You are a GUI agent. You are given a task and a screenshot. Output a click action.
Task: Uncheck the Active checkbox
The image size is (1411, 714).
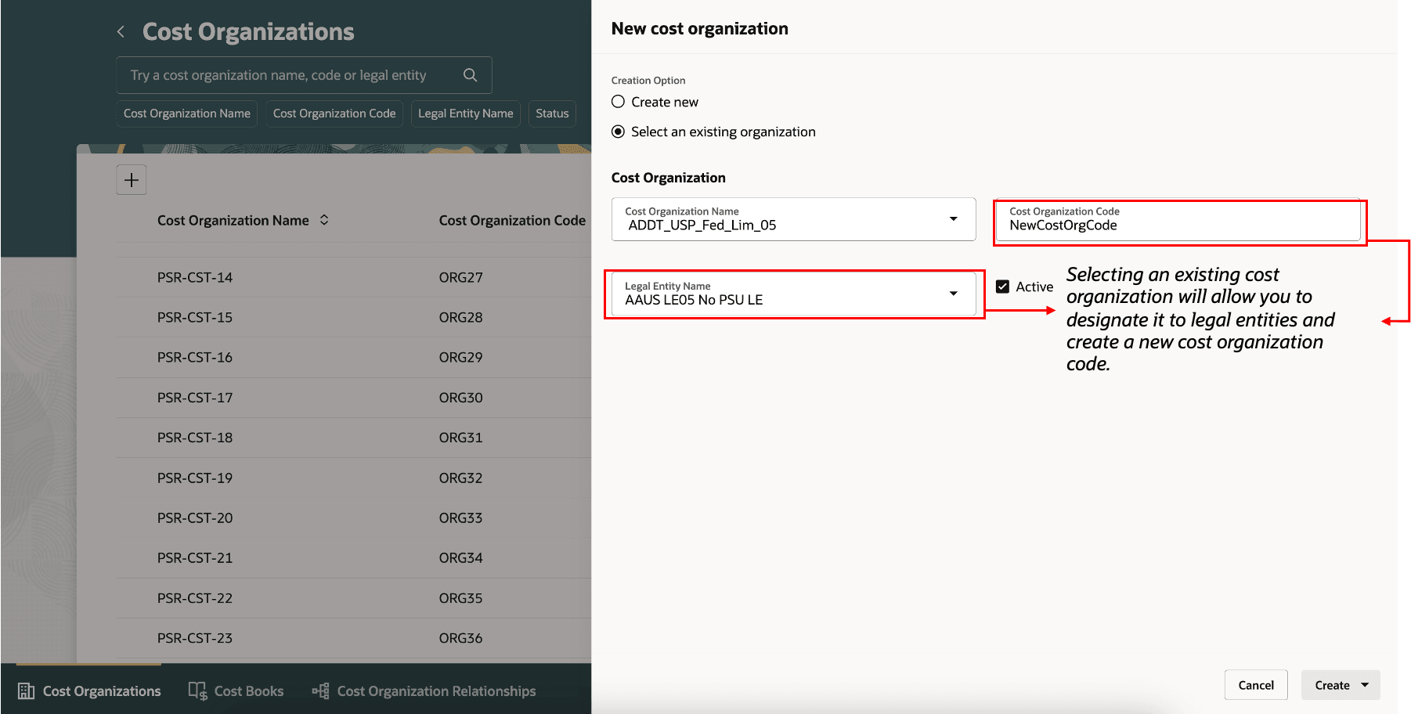point(1001,286)
